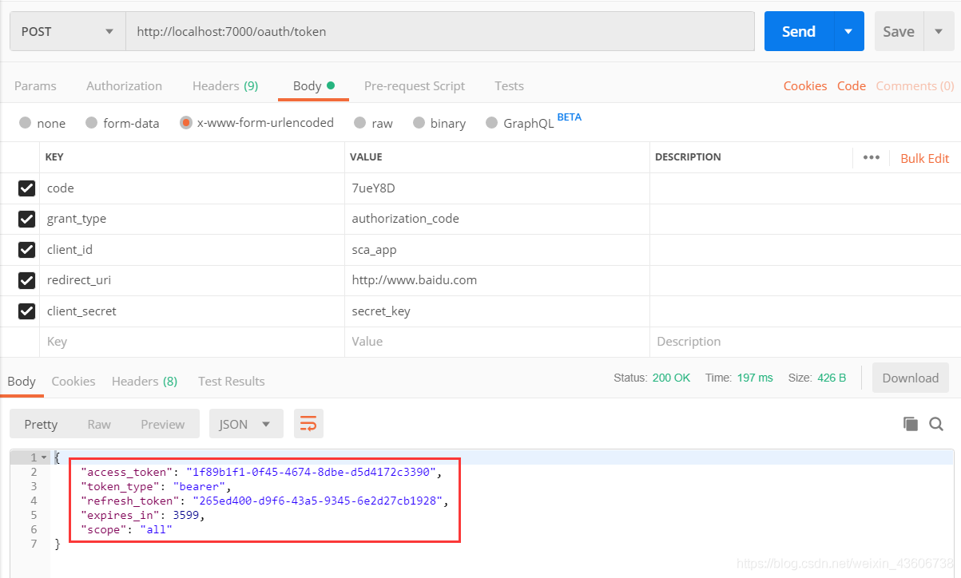
Task: Select the request Body tab
Action: coord(313,85)
